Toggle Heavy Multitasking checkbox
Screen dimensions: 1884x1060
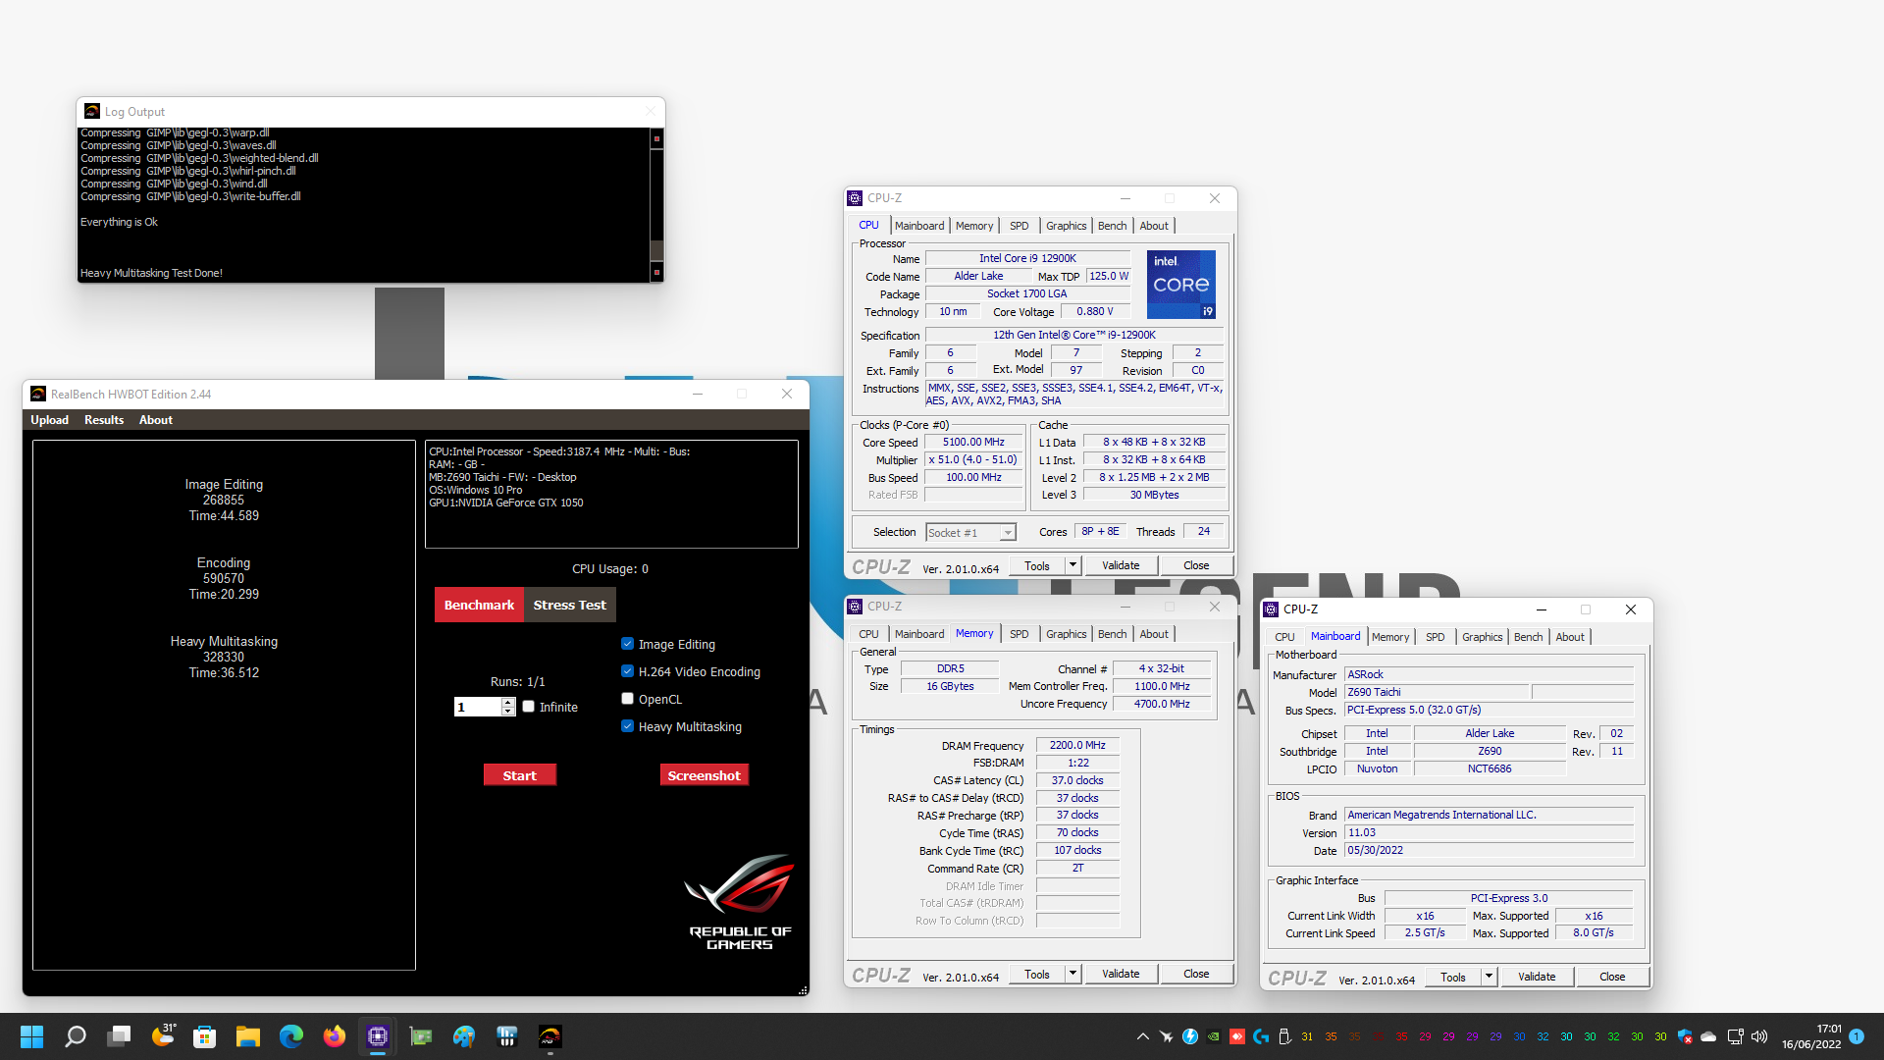627,726
